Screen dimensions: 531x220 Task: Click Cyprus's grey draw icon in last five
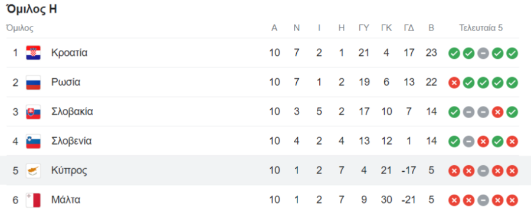tap(483, 171)
